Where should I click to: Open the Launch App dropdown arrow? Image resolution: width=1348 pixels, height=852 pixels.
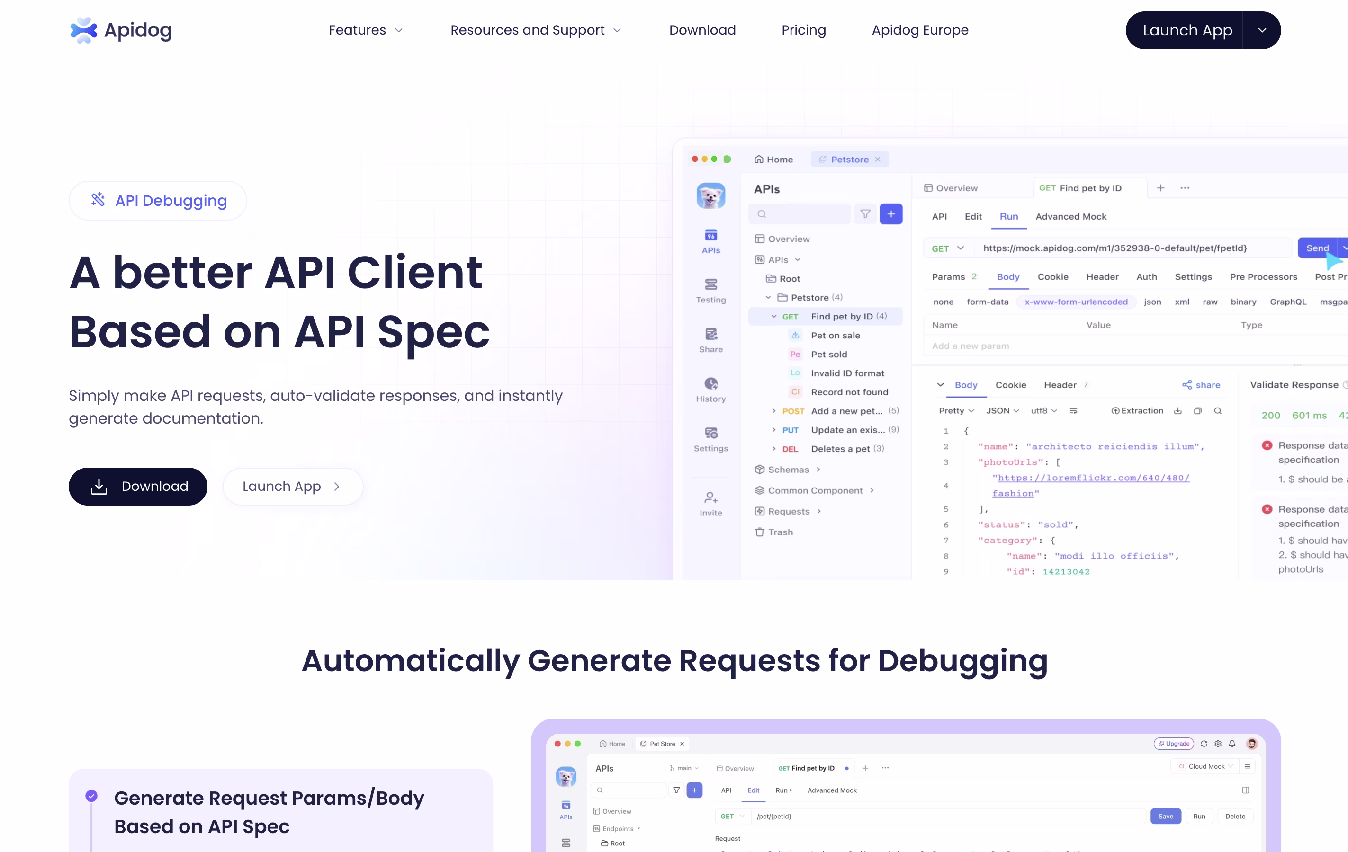pos(1262,30)
